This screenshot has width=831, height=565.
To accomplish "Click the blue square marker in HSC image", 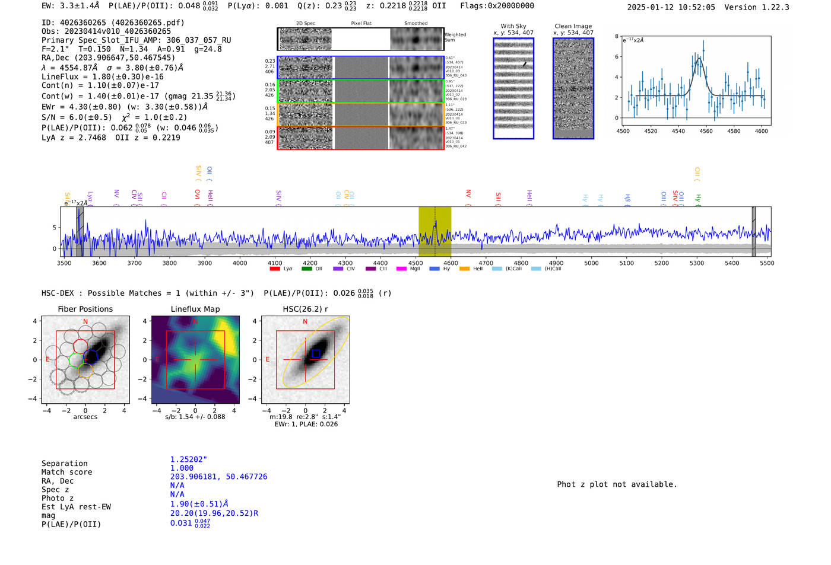I will 316,353.
